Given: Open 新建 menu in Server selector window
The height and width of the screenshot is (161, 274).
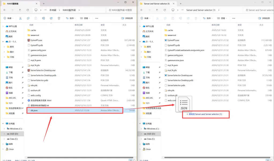Looking at the screenshot, I should click(145, 18).
